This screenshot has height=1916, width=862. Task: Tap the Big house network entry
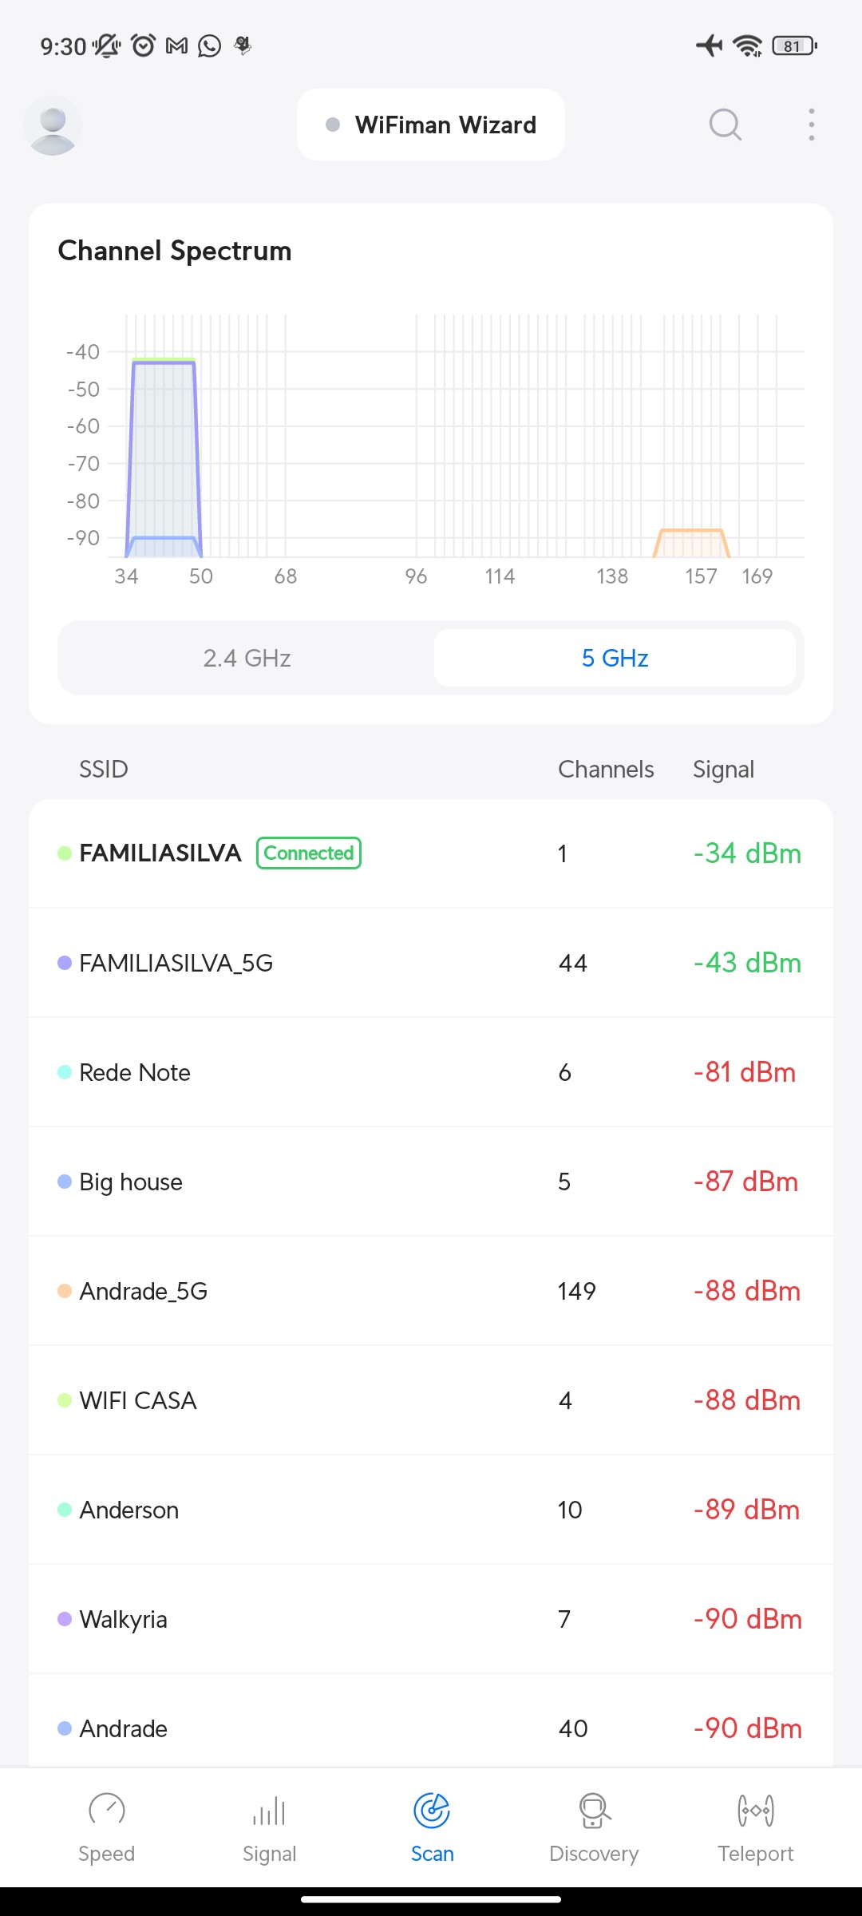click(431, 1182)
